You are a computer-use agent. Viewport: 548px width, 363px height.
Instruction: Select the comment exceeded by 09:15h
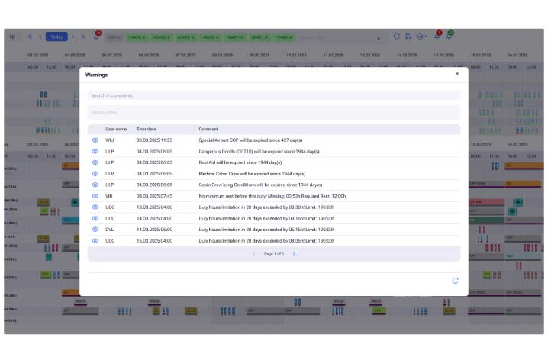click(x=266, y=218)
